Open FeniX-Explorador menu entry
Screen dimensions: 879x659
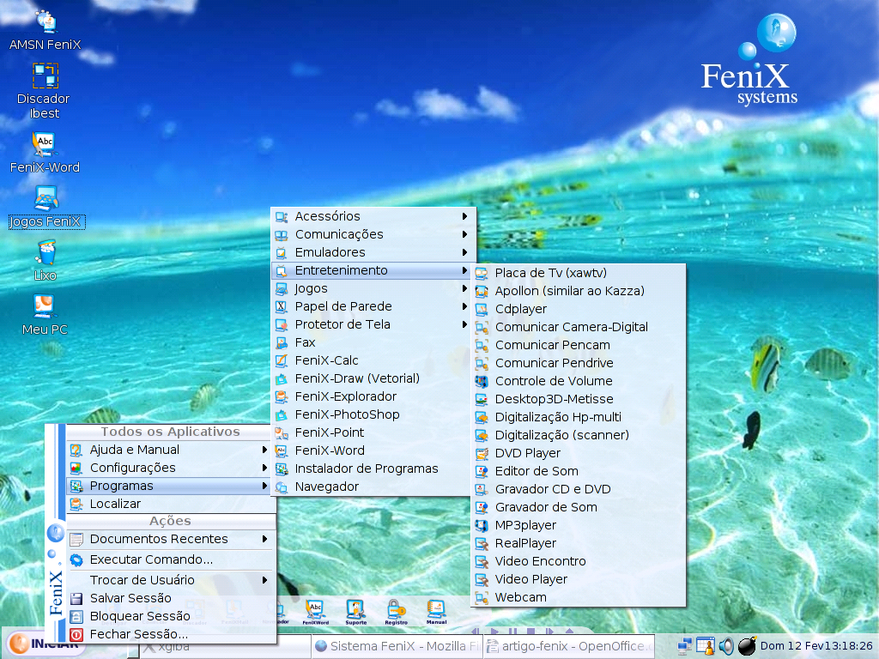373,396
